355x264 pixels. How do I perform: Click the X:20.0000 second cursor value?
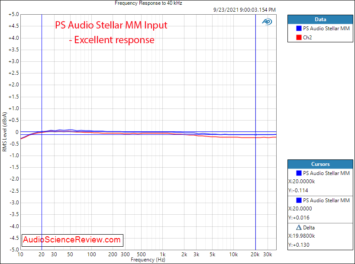[300, 209]
